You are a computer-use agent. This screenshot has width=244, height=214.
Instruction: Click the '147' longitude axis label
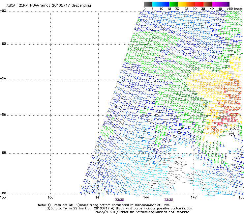tap(194, 197)
